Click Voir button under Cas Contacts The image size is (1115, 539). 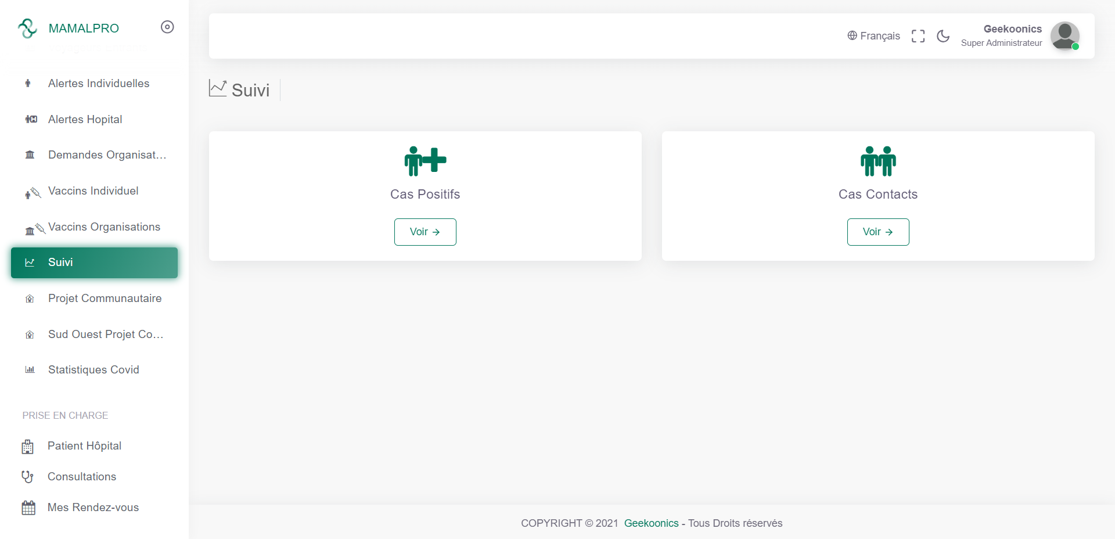(878, 232)
